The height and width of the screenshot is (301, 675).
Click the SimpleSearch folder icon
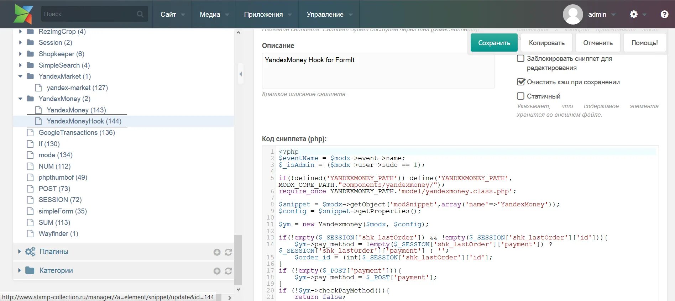(30, 65)
